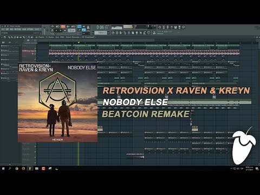Screen dimensions: 260x195
Task: Open Firefox from the taskbar
Action: 23,168
